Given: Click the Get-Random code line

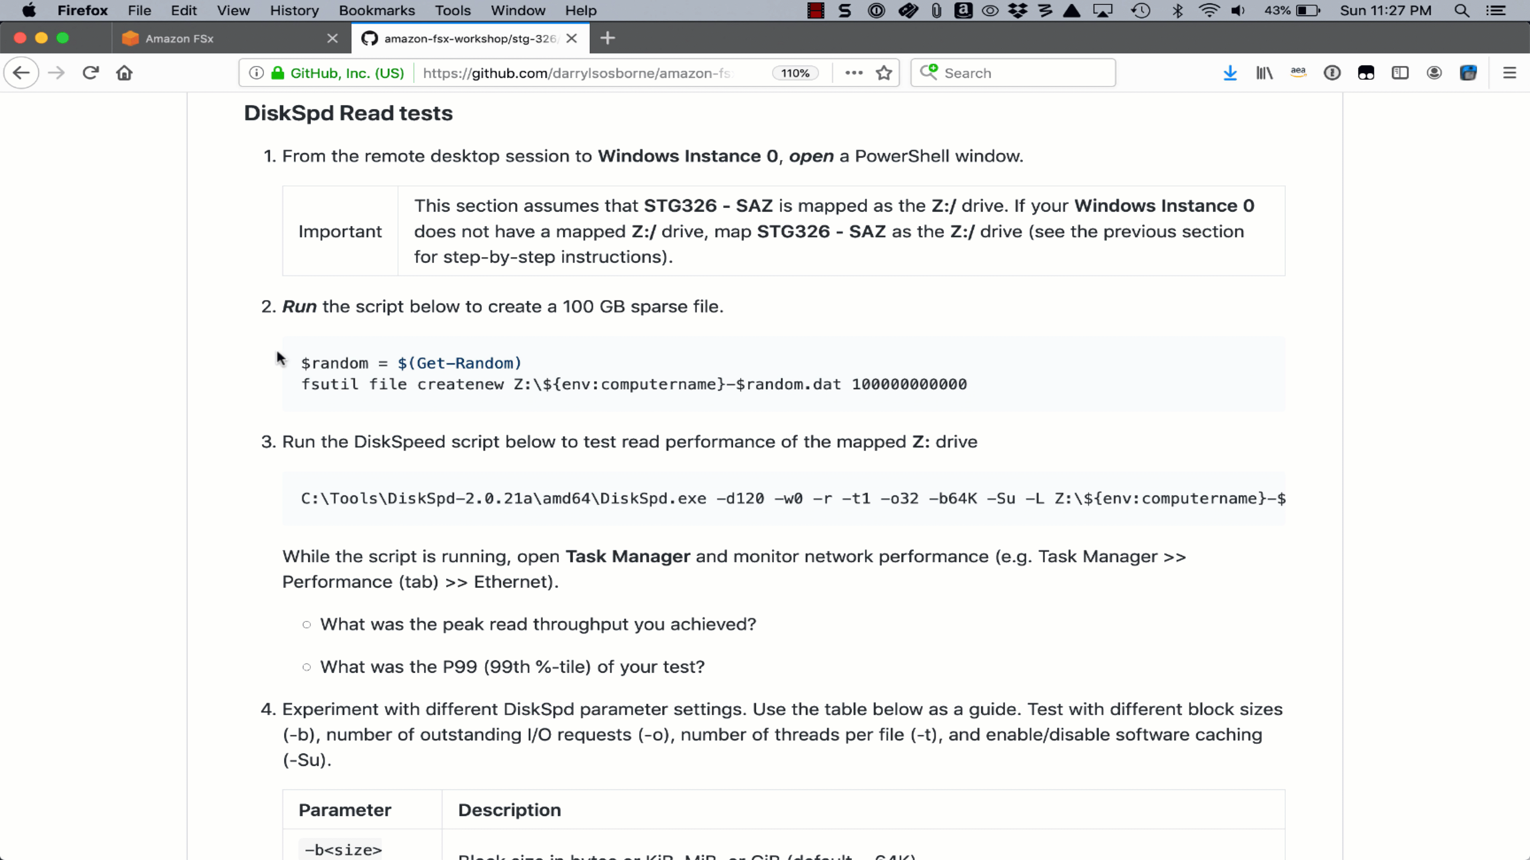Looking at the screenshot, I should tap(411, 363).
